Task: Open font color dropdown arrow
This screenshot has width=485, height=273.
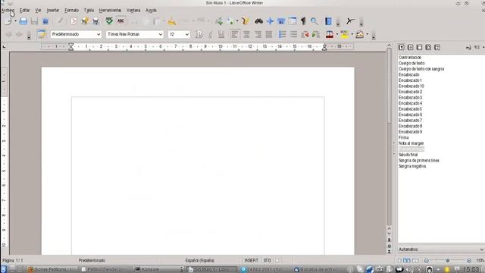Action: tap(337, 34)
